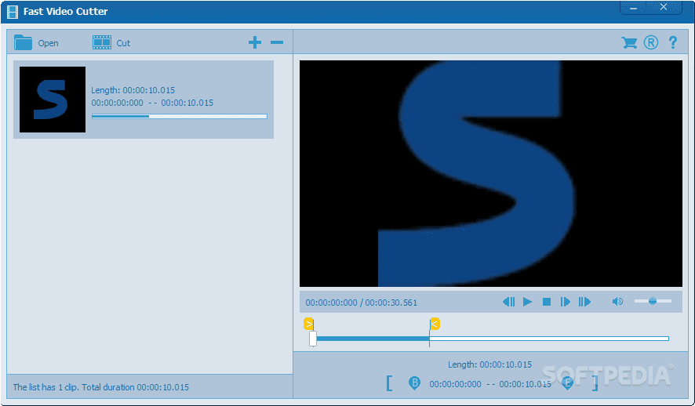This screenshot has height=406, width=695.
Task: Open the shopping cart purchase icon
Action: [629, 42]
